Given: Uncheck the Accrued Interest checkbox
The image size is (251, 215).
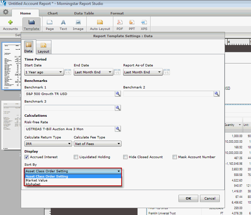Looking at the screenshot, I should [x=27, y=157].
